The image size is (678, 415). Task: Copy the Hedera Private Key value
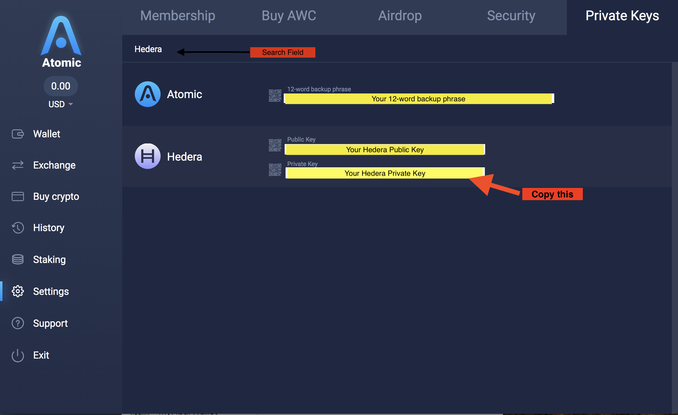pos(384,173)
